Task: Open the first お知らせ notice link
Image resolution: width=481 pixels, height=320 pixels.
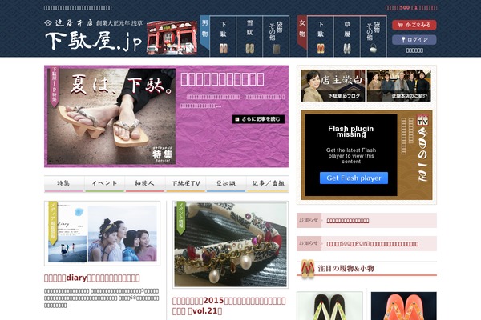Action: tap(348, 221)
